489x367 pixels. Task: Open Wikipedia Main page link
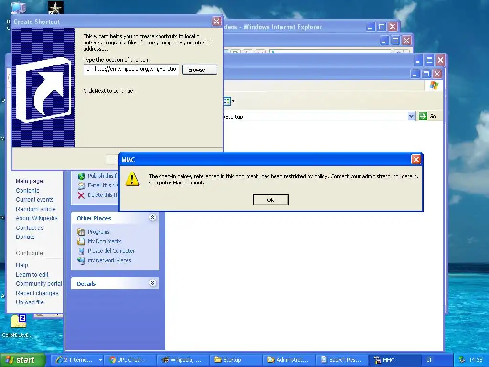tap(29, 181)
